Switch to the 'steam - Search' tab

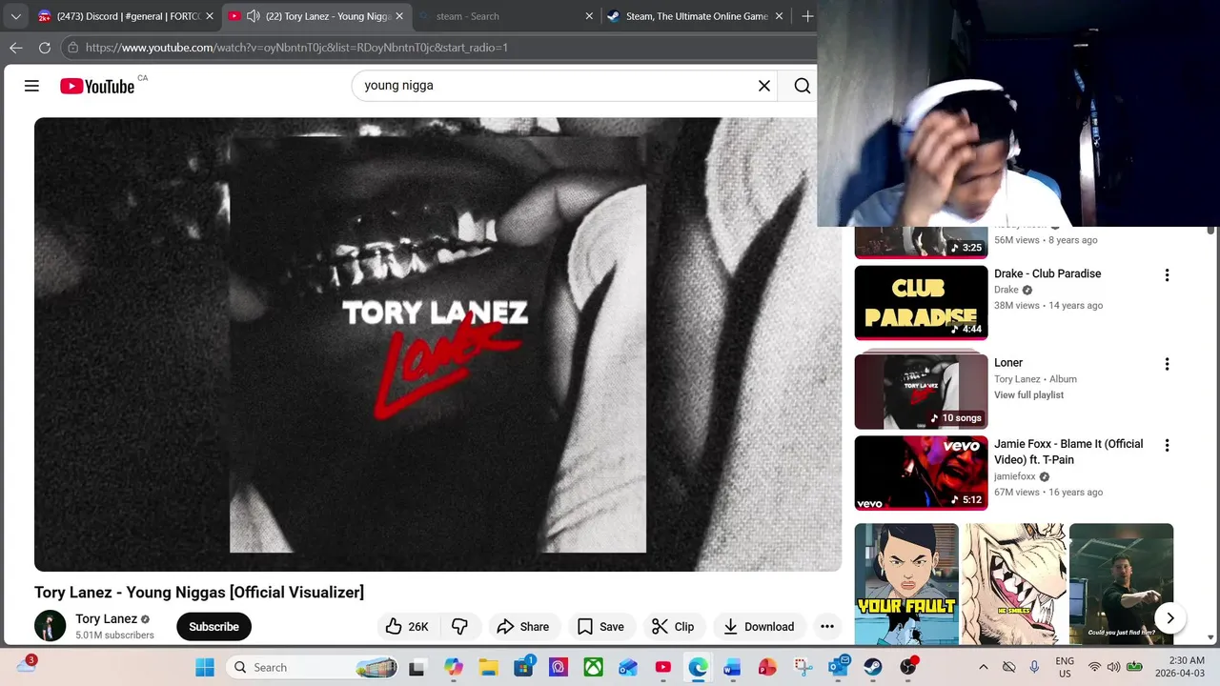[x=505, y=16]
